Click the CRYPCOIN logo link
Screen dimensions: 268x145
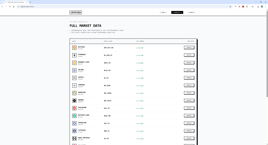(76, 13)
